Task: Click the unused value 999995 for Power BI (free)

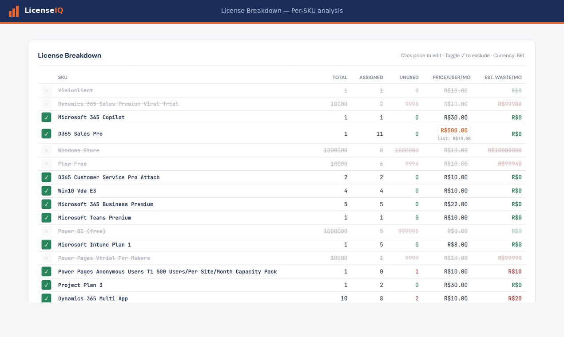Action: (409, 231)
